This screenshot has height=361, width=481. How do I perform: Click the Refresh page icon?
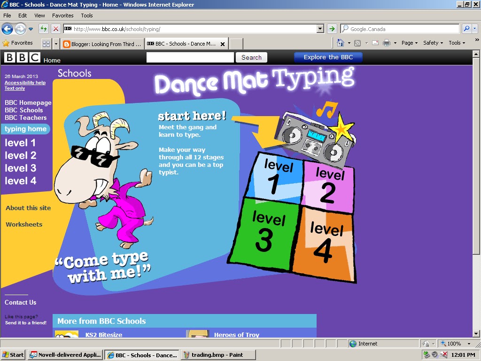(44, 29)
